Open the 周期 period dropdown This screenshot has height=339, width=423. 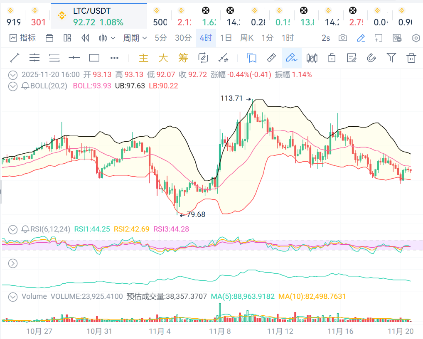(x=135, y=38)
